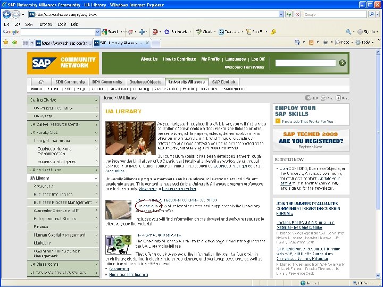Click the status bar zoom level control
This screenshot has height=287, width=383.
click(x=364, y=283)
